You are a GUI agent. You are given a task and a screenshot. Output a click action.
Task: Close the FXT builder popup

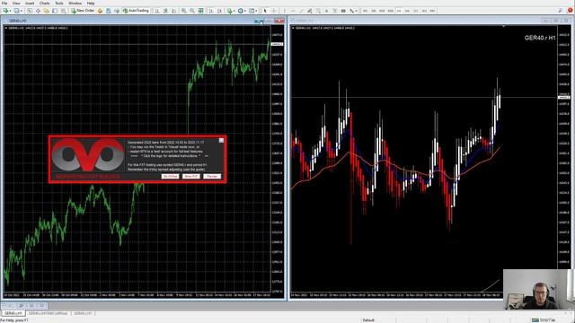click(221, 140)
